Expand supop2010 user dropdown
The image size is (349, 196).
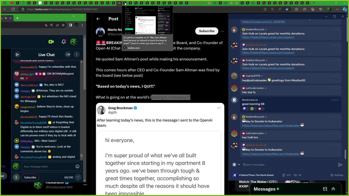click(x=262, y=76)
